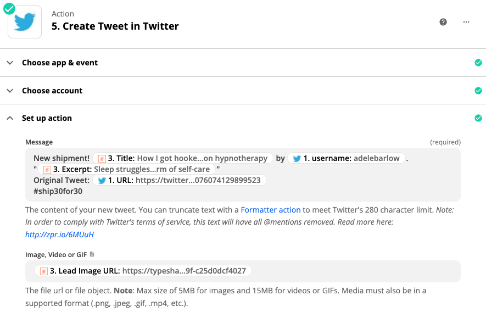Select the 1. URL tweet link pill
The width and height of the screenshot is (486, 312).
(x=180, y=180)
